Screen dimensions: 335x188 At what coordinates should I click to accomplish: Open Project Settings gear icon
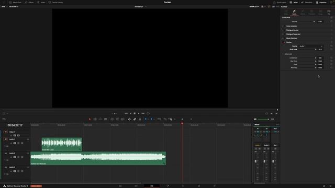(330, 186)
